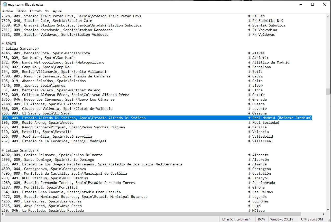
Task: Click the 'Ciutat de València' line
Action: [x=57, y=109]
